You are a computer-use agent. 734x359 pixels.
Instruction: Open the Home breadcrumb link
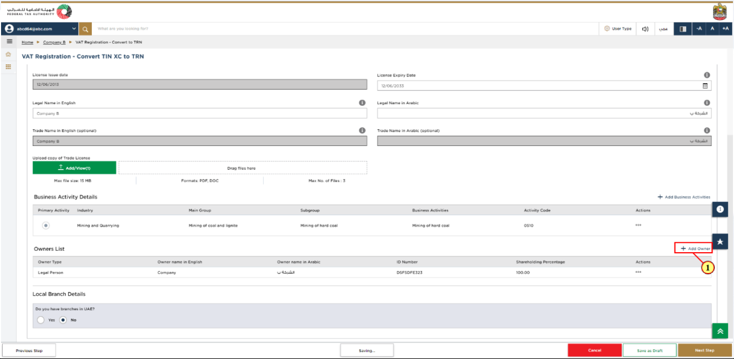click(x=27, y=42)
